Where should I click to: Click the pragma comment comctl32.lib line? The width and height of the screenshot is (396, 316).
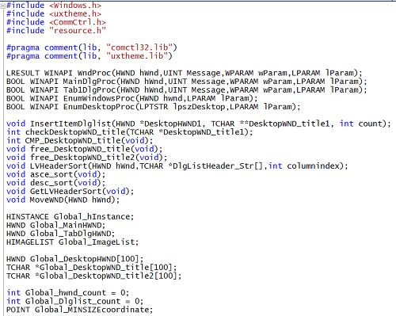pos(92,48)
